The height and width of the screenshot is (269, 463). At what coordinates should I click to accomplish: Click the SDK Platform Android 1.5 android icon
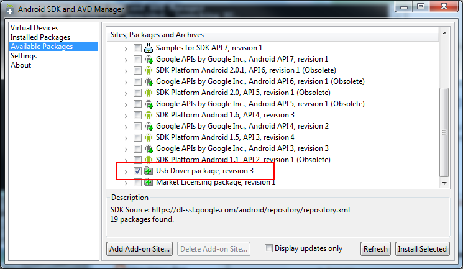(149, 137)
